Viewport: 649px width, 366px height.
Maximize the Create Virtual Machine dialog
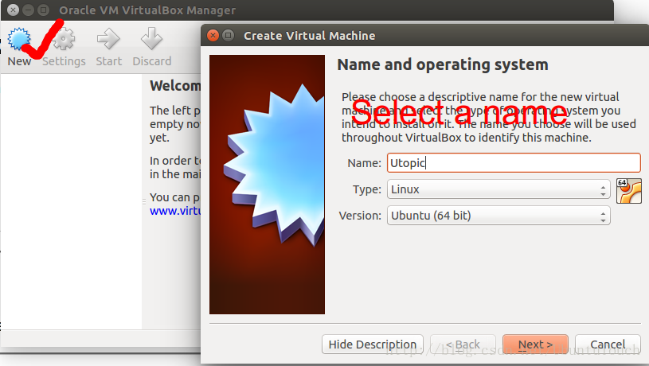pos(228,36)
